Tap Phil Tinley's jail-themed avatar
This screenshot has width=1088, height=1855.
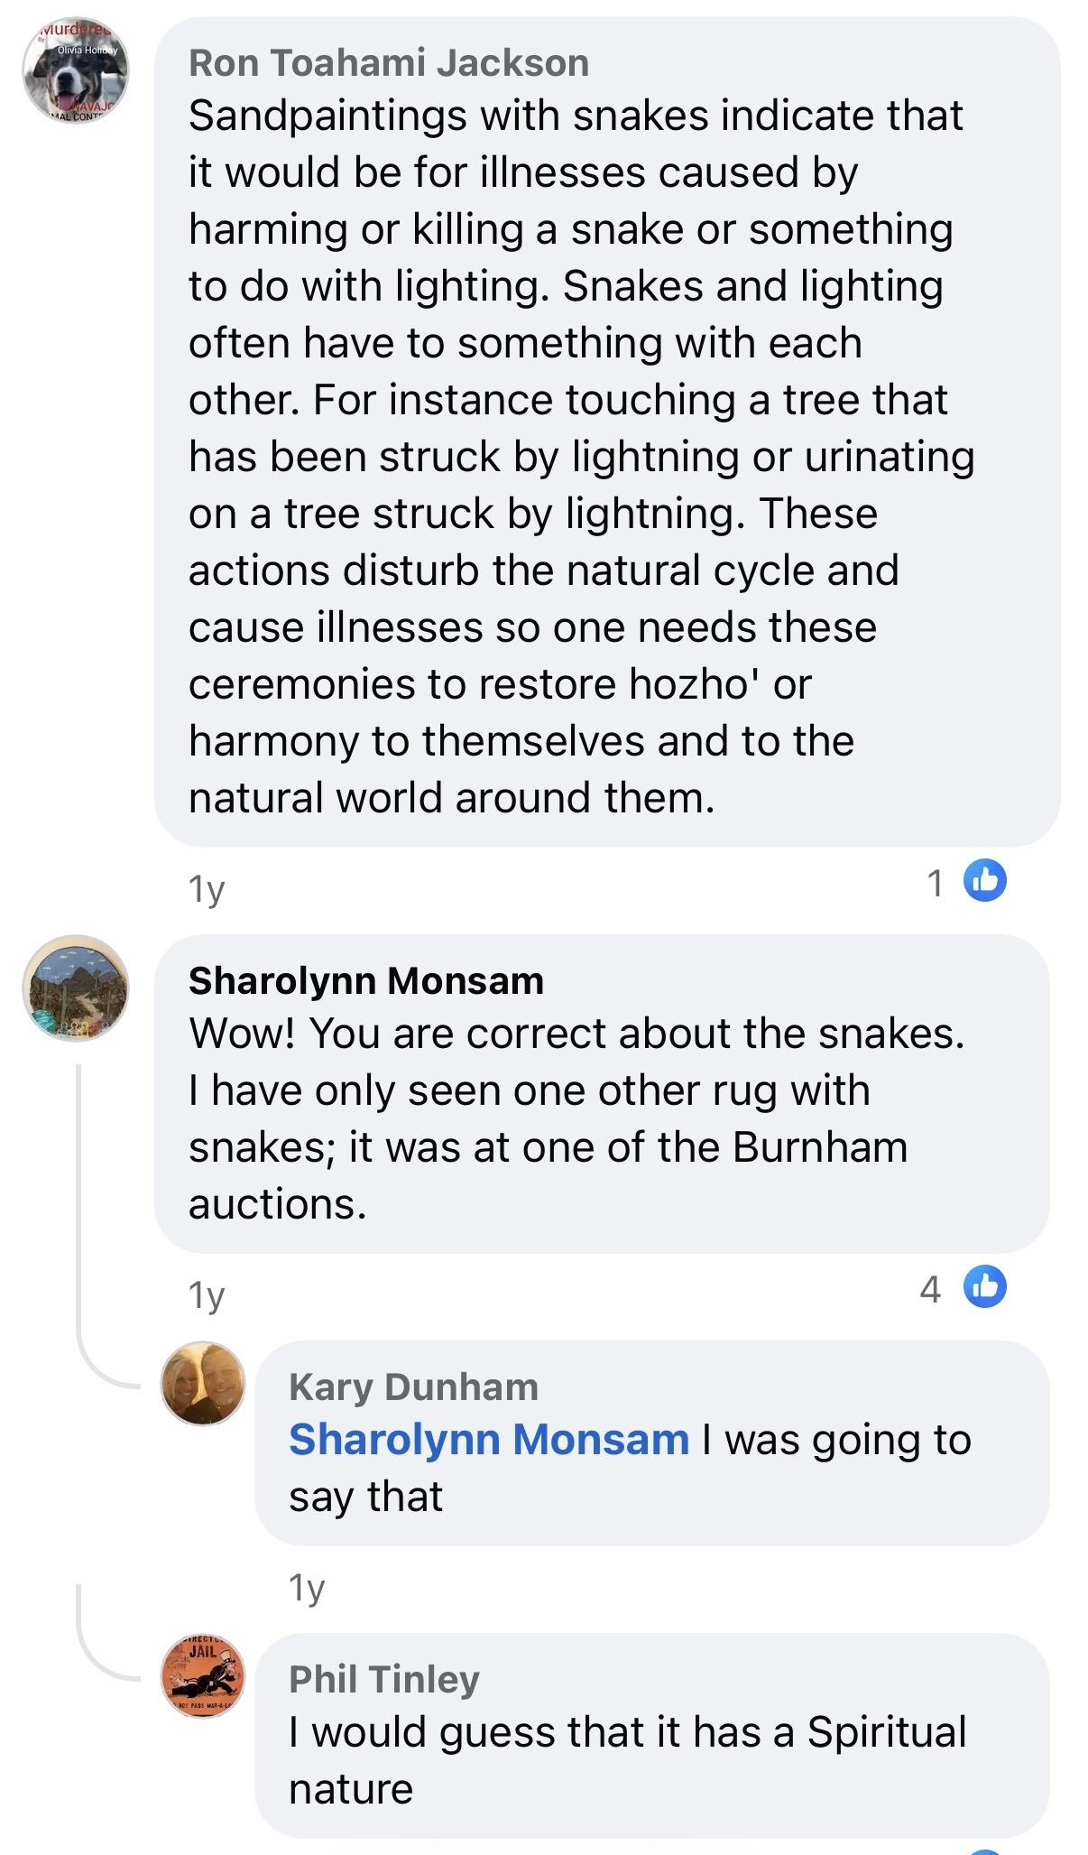point(203,1675)
